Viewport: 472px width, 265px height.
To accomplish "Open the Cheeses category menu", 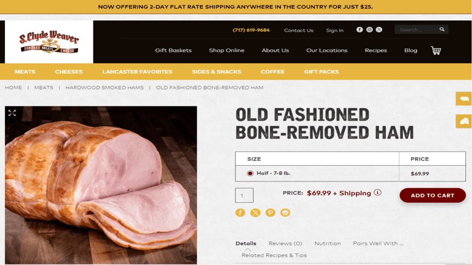I will pos(69,71).
